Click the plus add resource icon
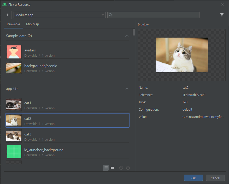The height and width of the screenshot is (184, 229). [7, 15]
